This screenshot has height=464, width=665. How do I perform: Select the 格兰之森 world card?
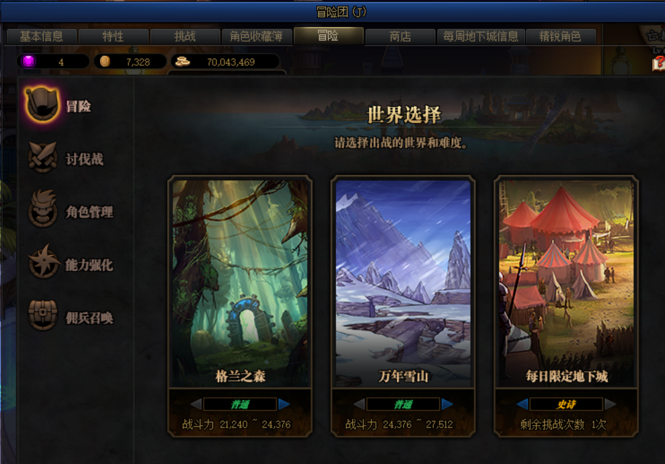(240, 283)
